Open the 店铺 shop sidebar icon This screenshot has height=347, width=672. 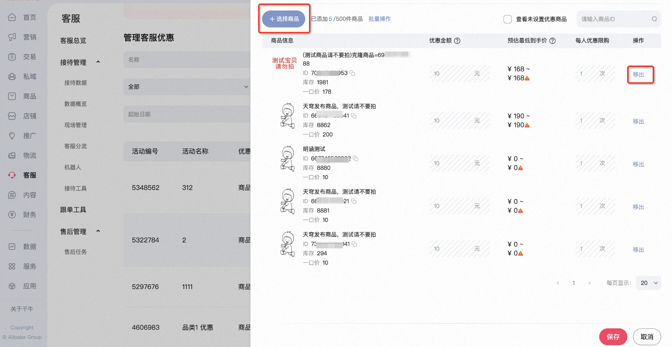pos(12,116)
